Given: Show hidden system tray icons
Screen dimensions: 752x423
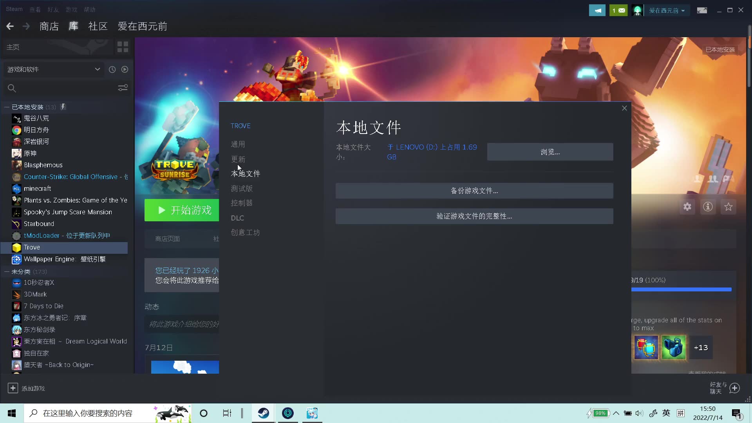Looking at the screenshot, I should pyautogui.click(x=616, y=413).
